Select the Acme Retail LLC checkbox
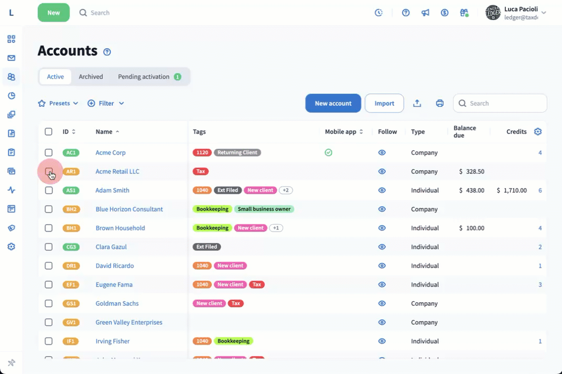This screenshot has width=562, height=374. tap(49, 171)
